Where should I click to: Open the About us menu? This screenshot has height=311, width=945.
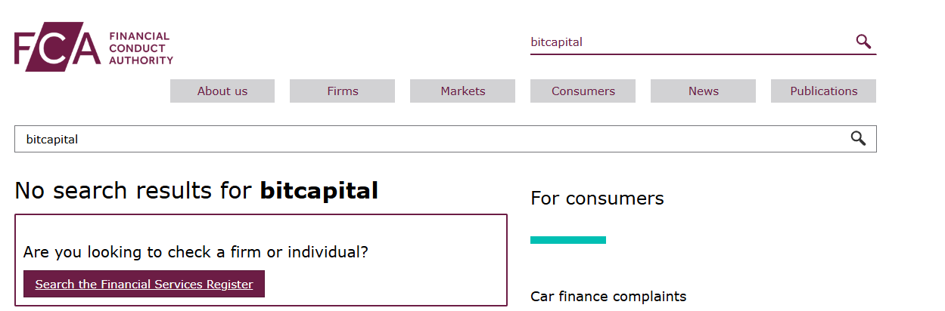(x=222, y=91)
